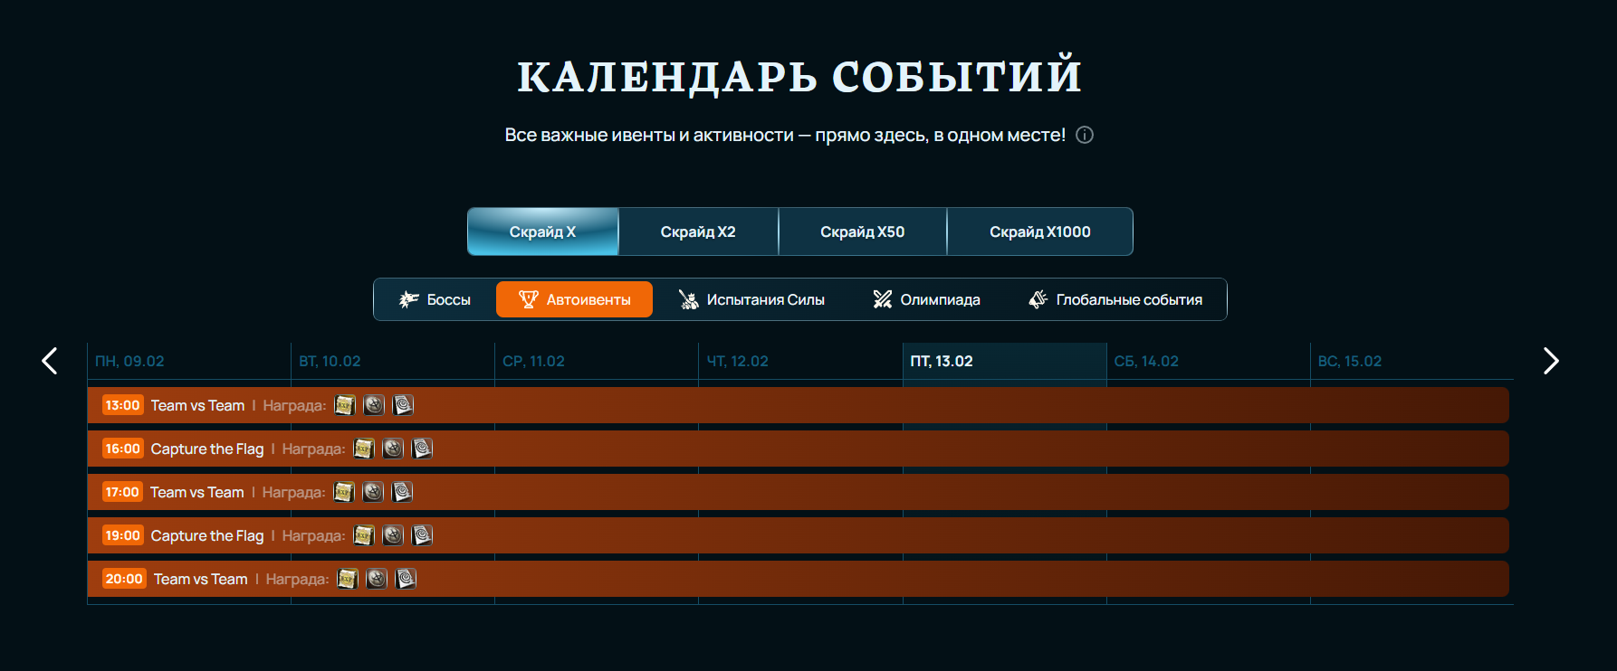Click the coin reward in 16:00 row
The image size is (1617, 671).
pos(393,449)
